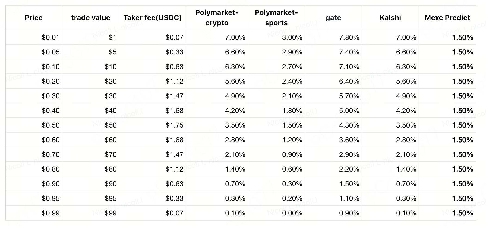Select the 0.00% Polymarket-sports cell
The image size is (486, 226).
[276, 213]
